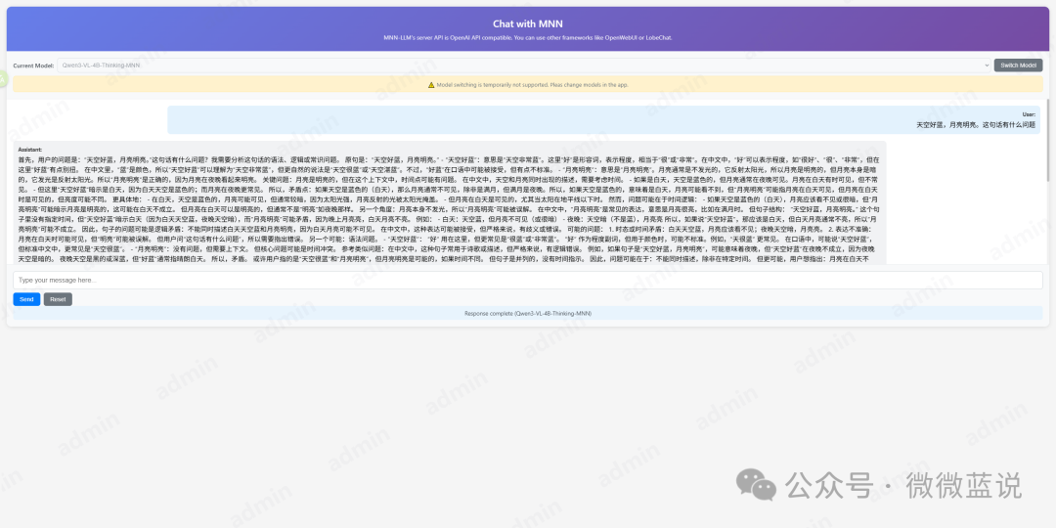Viewport: 1056px width, 528px height.
Task: Click the model switching warning text
Action: point(533,85)
